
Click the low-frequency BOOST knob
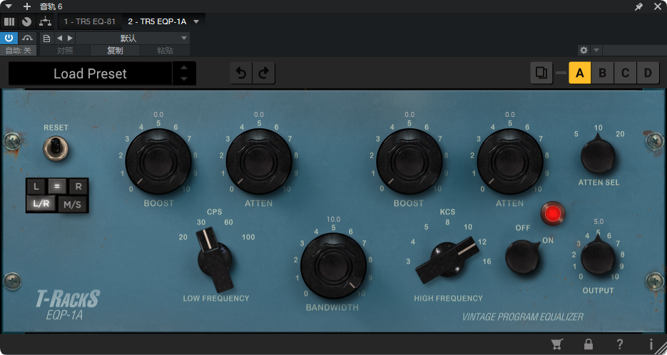(158, 161)
